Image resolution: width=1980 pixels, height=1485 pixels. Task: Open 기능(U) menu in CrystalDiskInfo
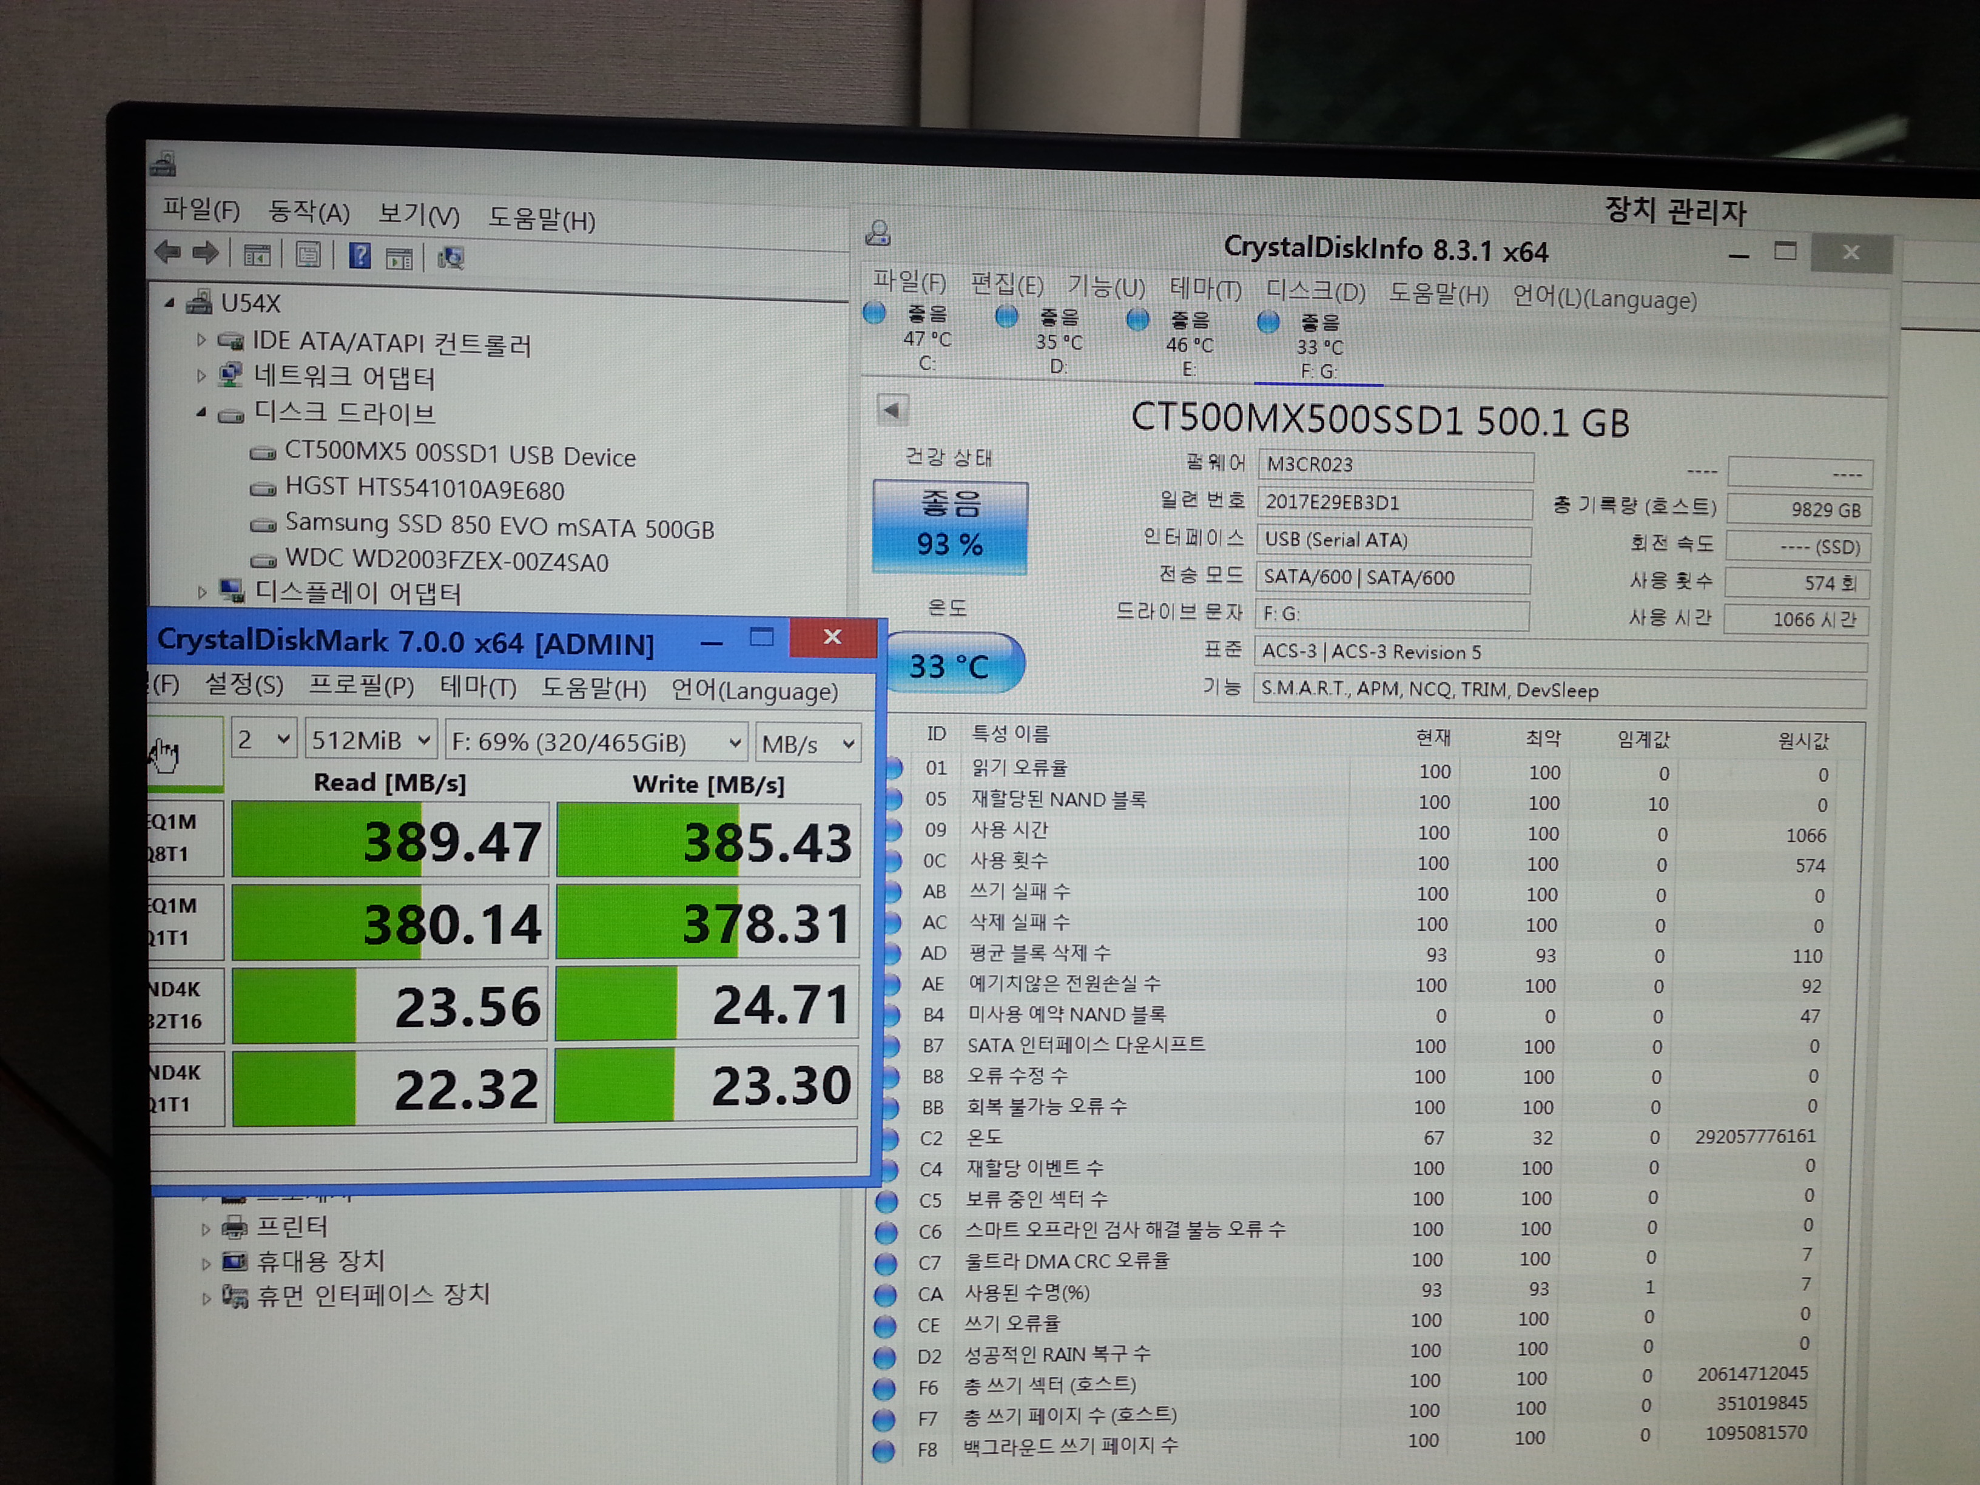(x=1105, y=288)
